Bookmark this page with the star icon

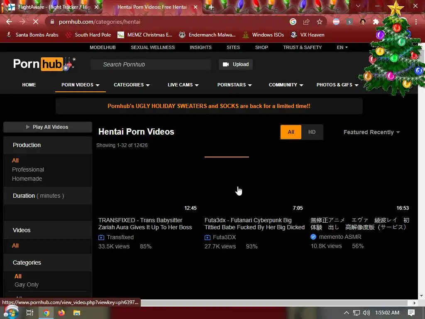(x=320, y=22)
